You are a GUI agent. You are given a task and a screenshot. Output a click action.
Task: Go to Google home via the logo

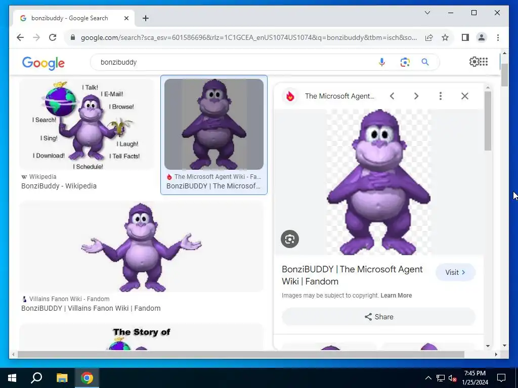click(x=44, y=63)
